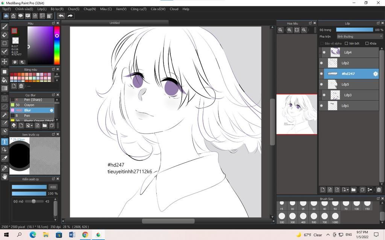
Task: Select the Lớp5 layer row
Action: [349, 84]
